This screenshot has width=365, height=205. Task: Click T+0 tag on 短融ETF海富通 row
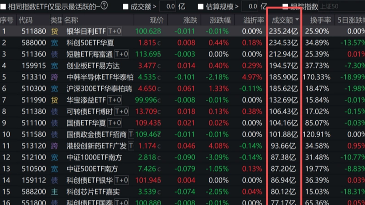121,54
